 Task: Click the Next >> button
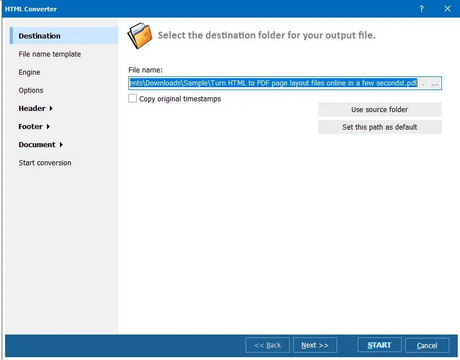(315, 345)
